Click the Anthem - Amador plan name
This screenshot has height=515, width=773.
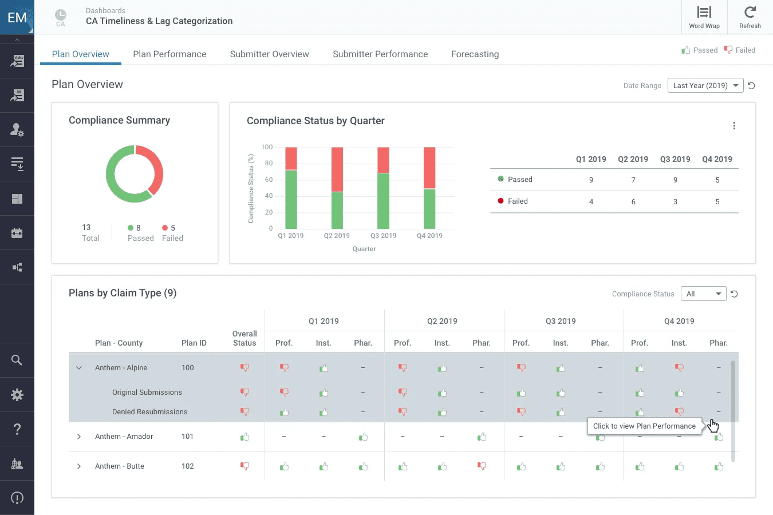click(x=124, y=437)
